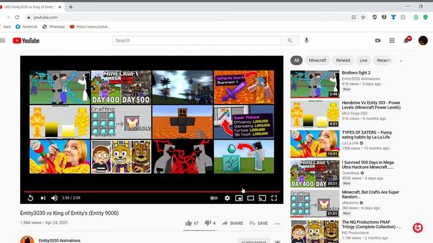
Task: Open the notifications bell
Action: pos(406,40)
